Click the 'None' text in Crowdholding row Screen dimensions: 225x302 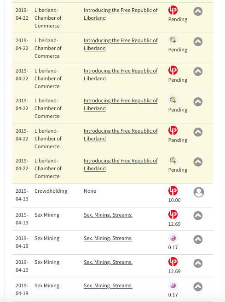pyautogui.click(x=90, y=191)
